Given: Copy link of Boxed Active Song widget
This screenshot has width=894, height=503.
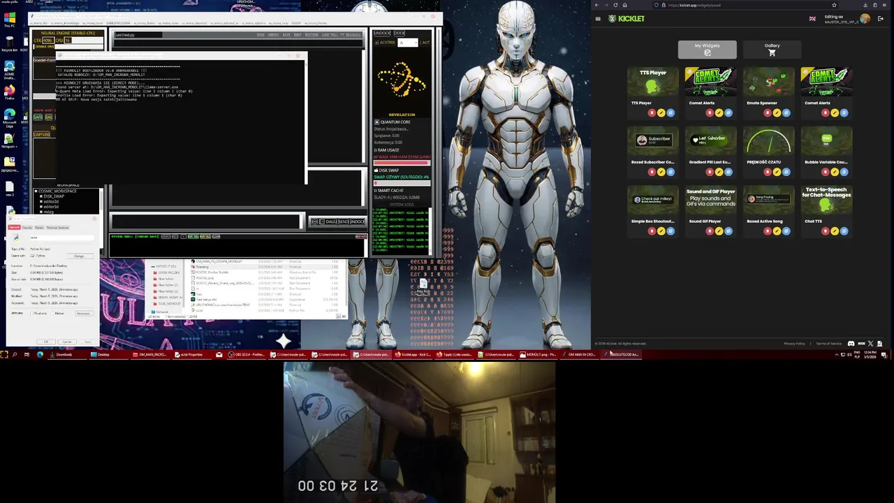Looking at the screenshot, I should click(786, 231).
